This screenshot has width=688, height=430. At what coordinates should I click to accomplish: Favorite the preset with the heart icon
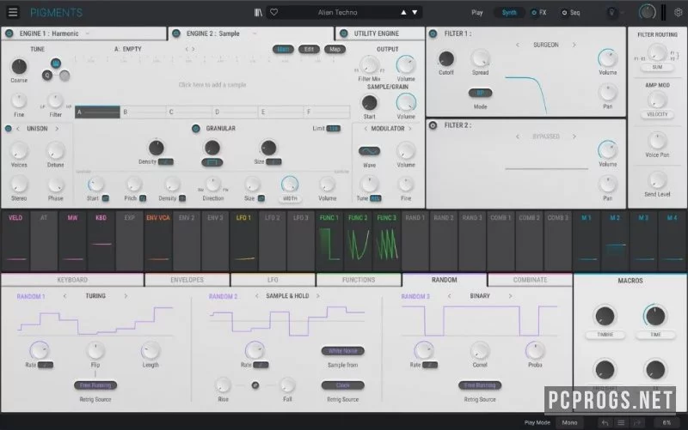(273, 12)
